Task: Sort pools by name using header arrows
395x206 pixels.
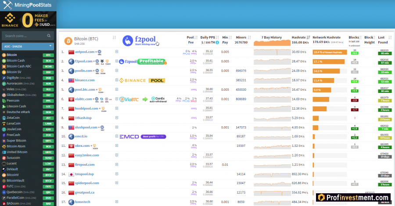Action: pyautogui.click(x=115, y=38)
